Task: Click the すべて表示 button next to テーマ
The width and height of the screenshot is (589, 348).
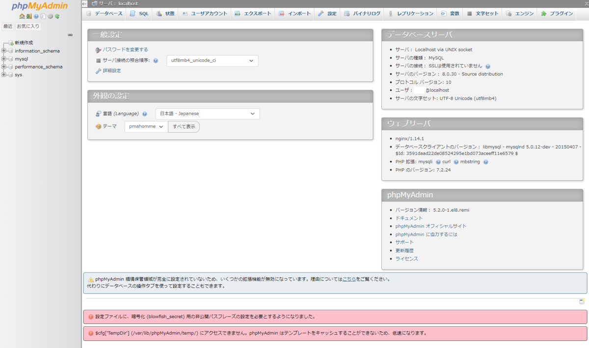Action: 185,126
